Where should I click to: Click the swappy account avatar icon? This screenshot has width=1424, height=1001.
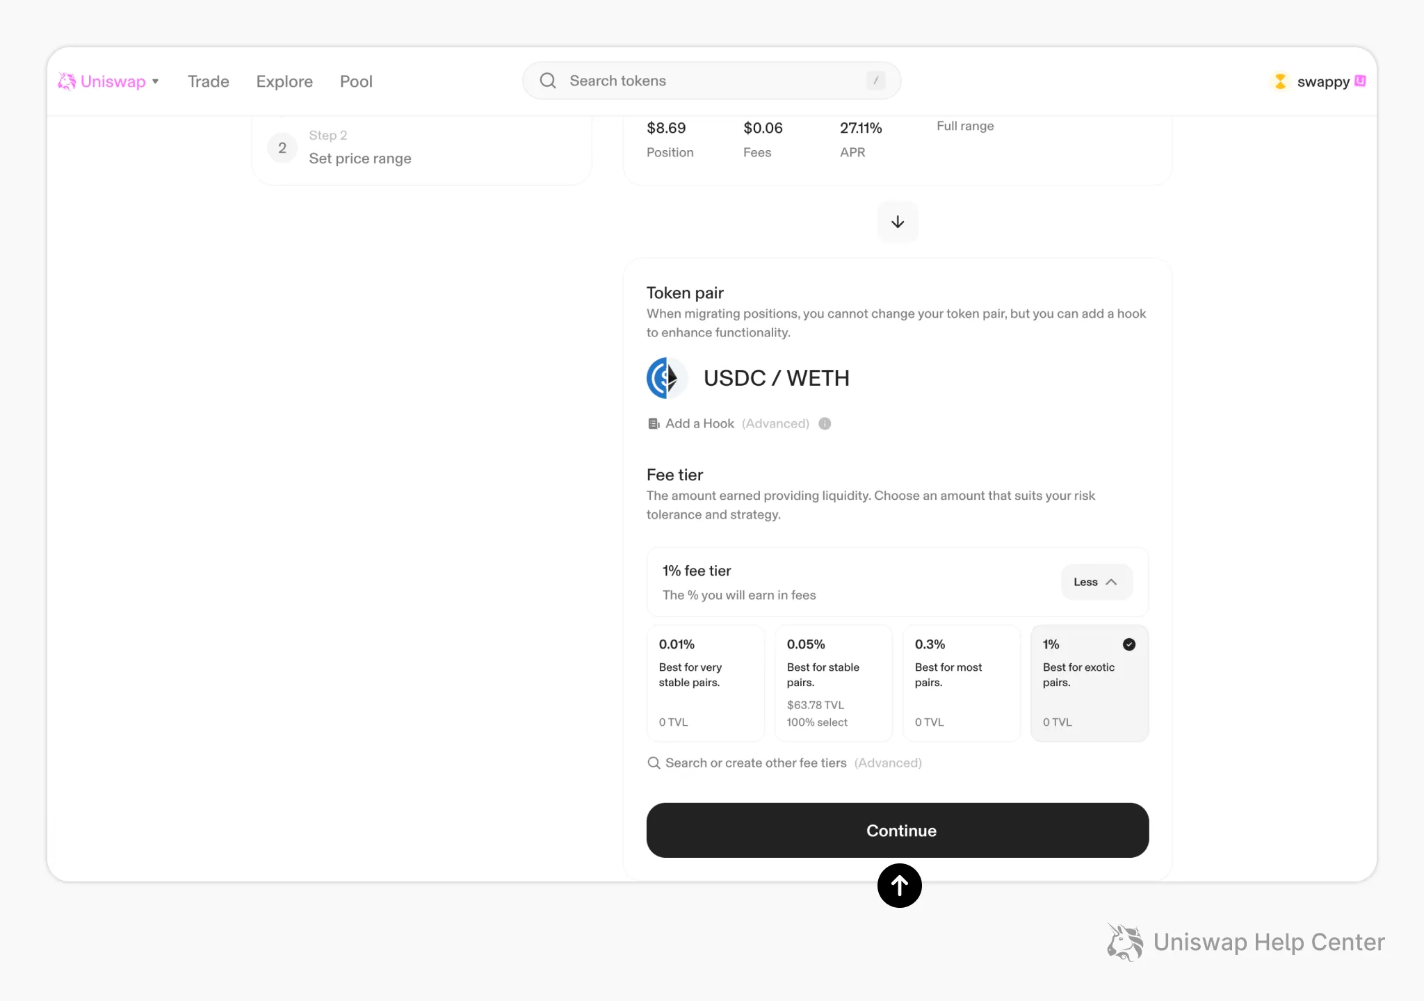point(1280,81)
